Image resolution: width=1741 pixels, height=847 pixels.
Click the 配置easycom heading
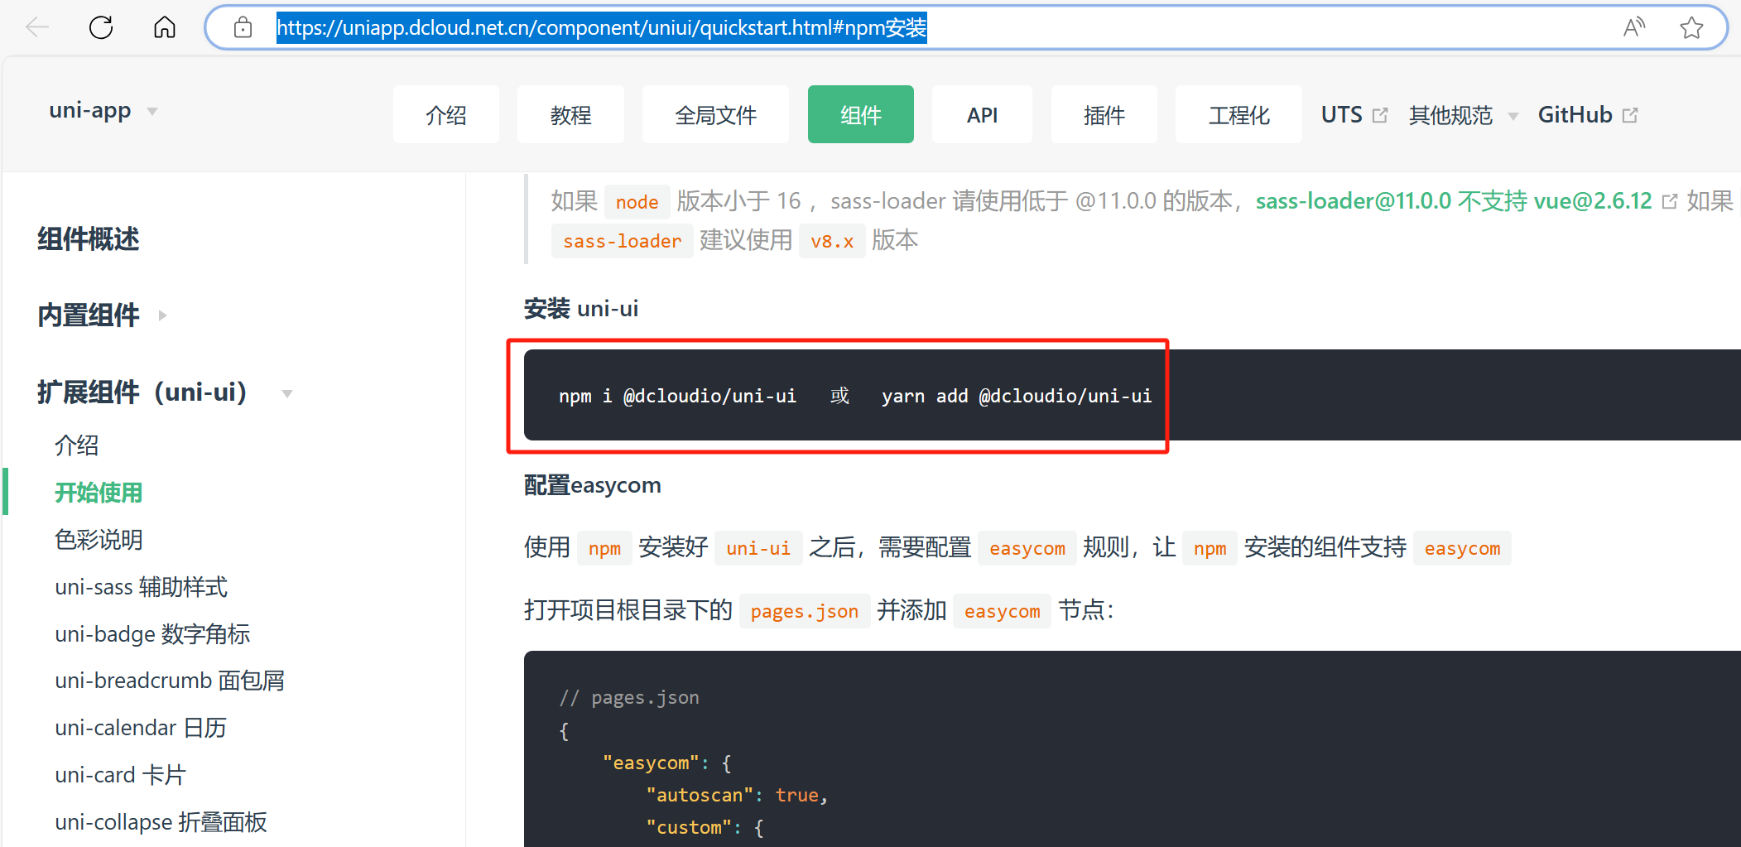coord(593,485)
